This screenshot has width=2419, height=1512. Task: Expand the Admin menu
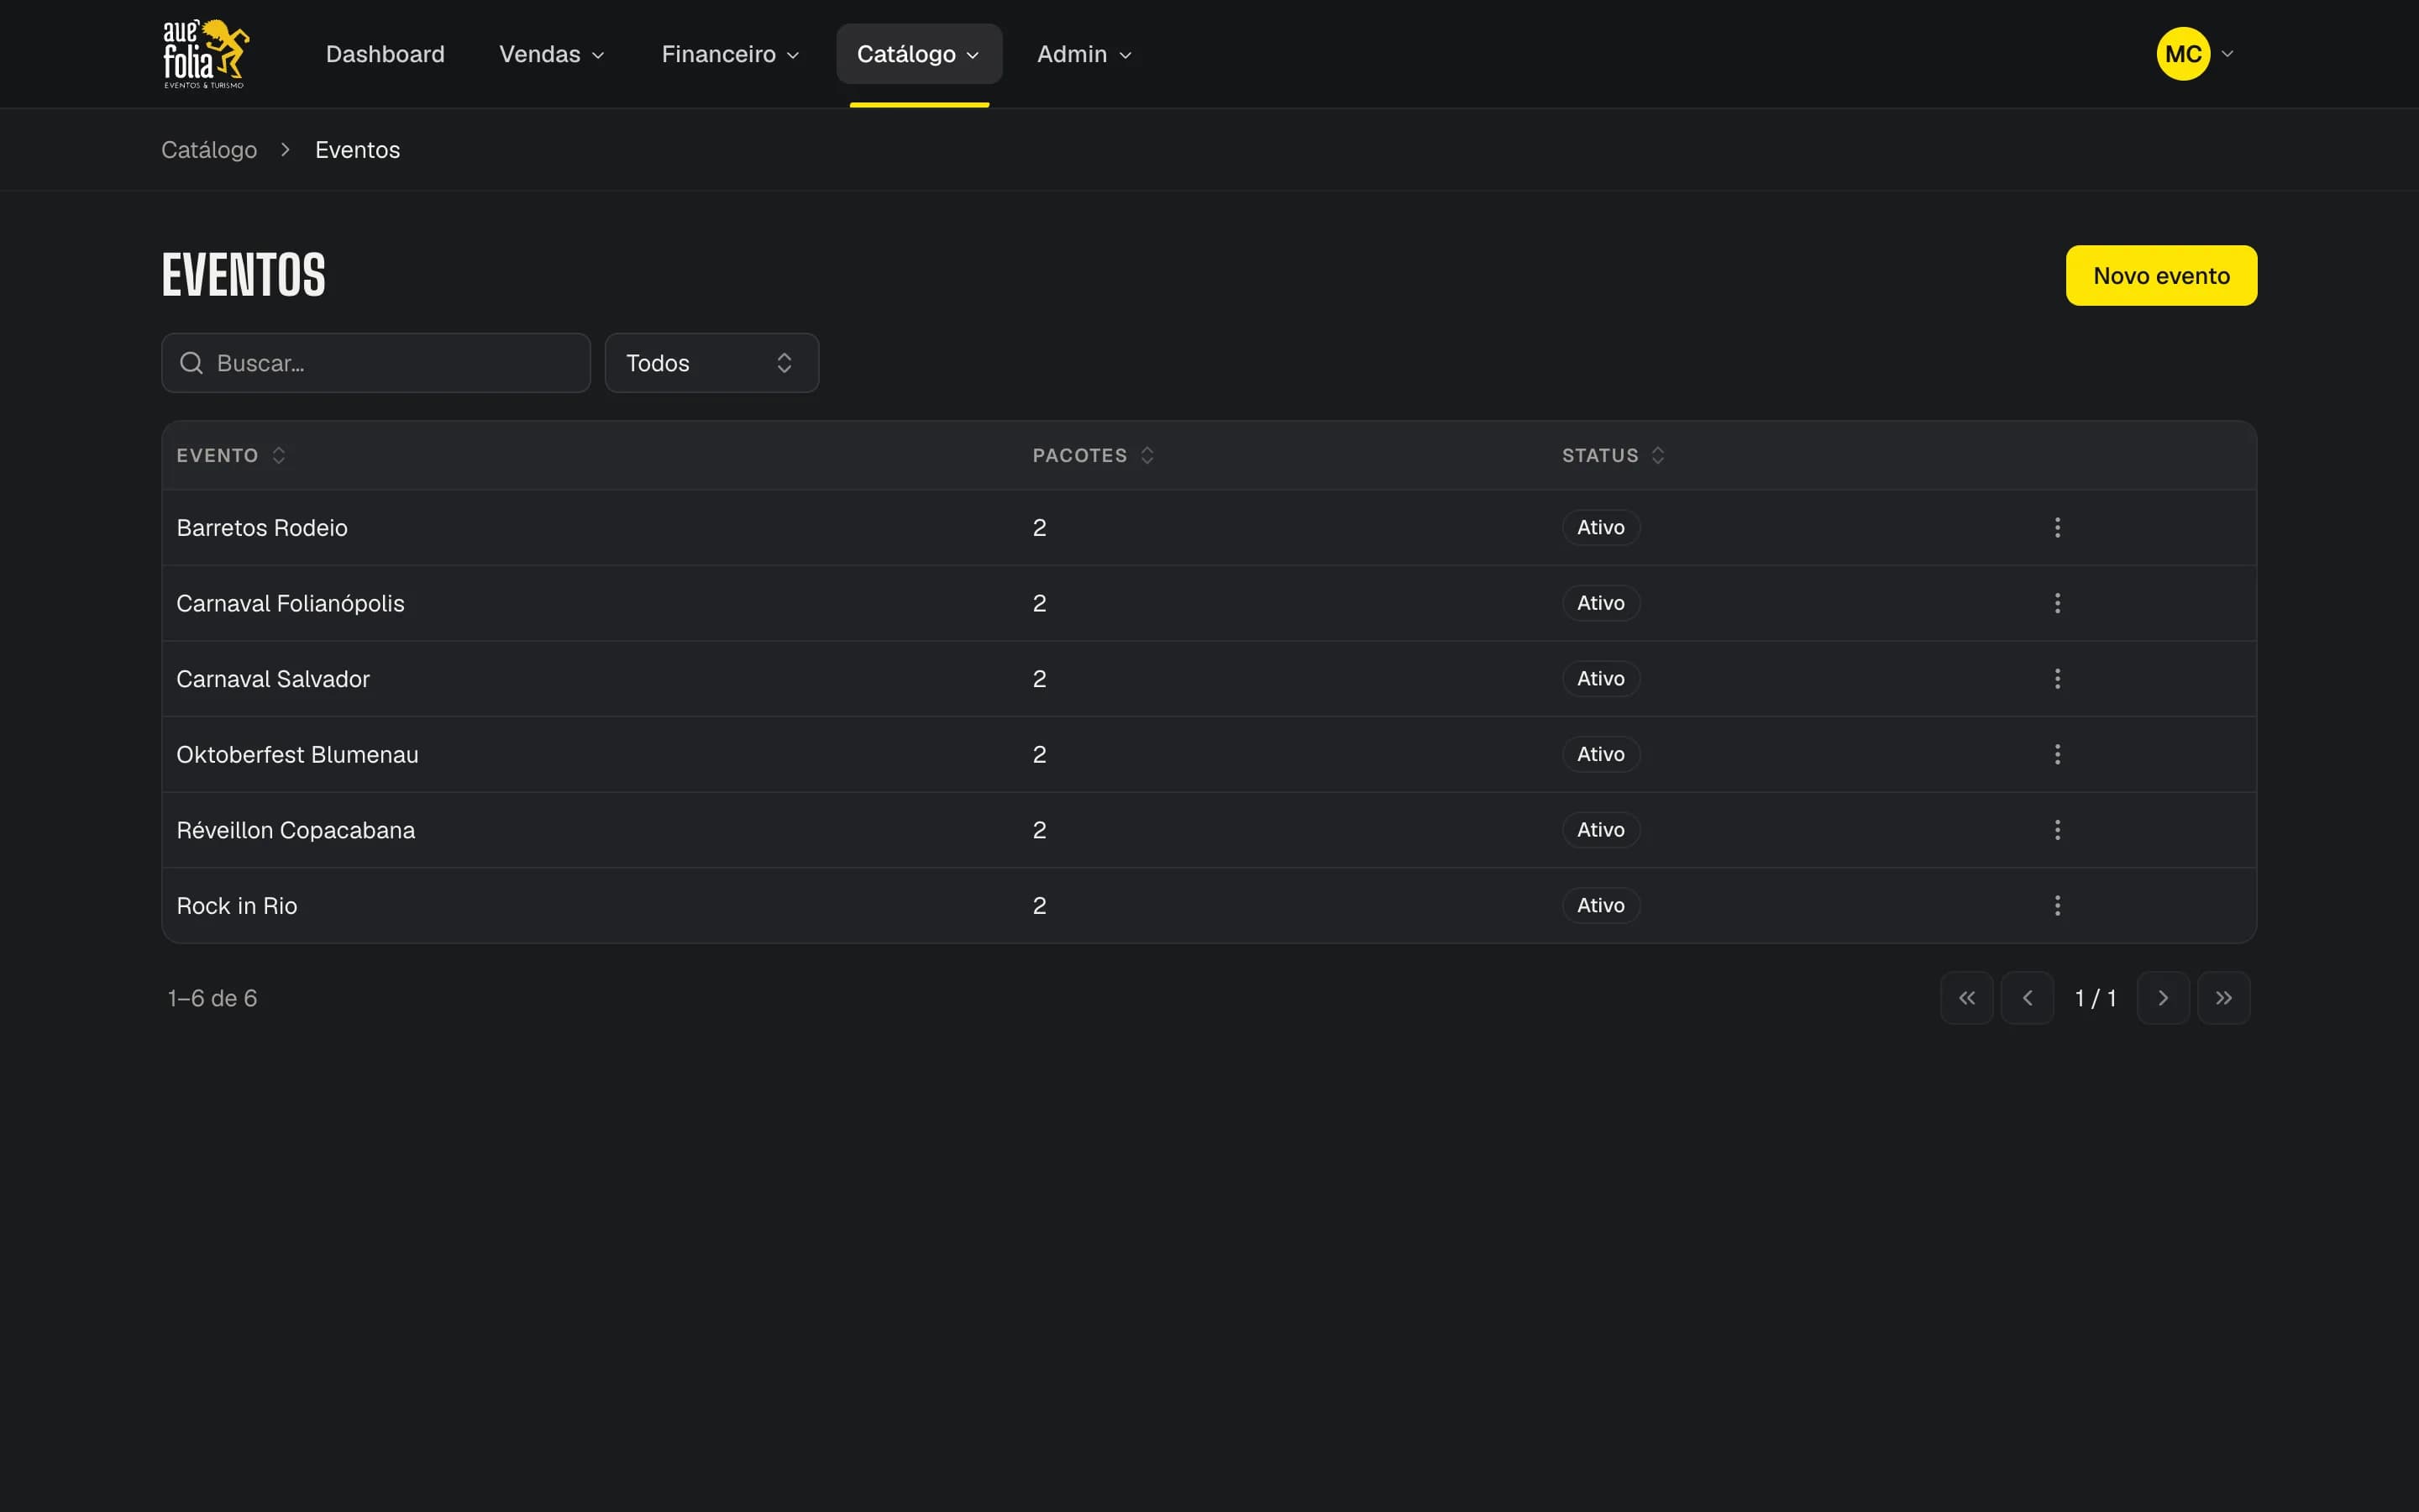[x=1084, y=54]
